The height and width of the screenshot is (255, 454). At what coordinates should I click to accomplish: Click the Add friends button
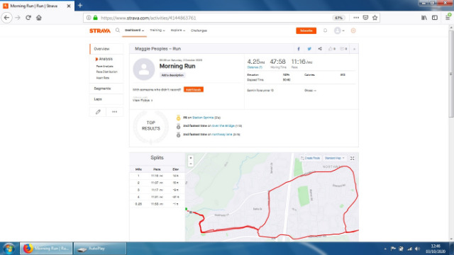coord(194,90)
